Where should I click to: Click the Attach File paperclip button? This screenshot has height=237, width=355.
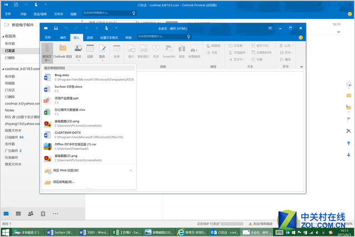click(x=47, y=53)
